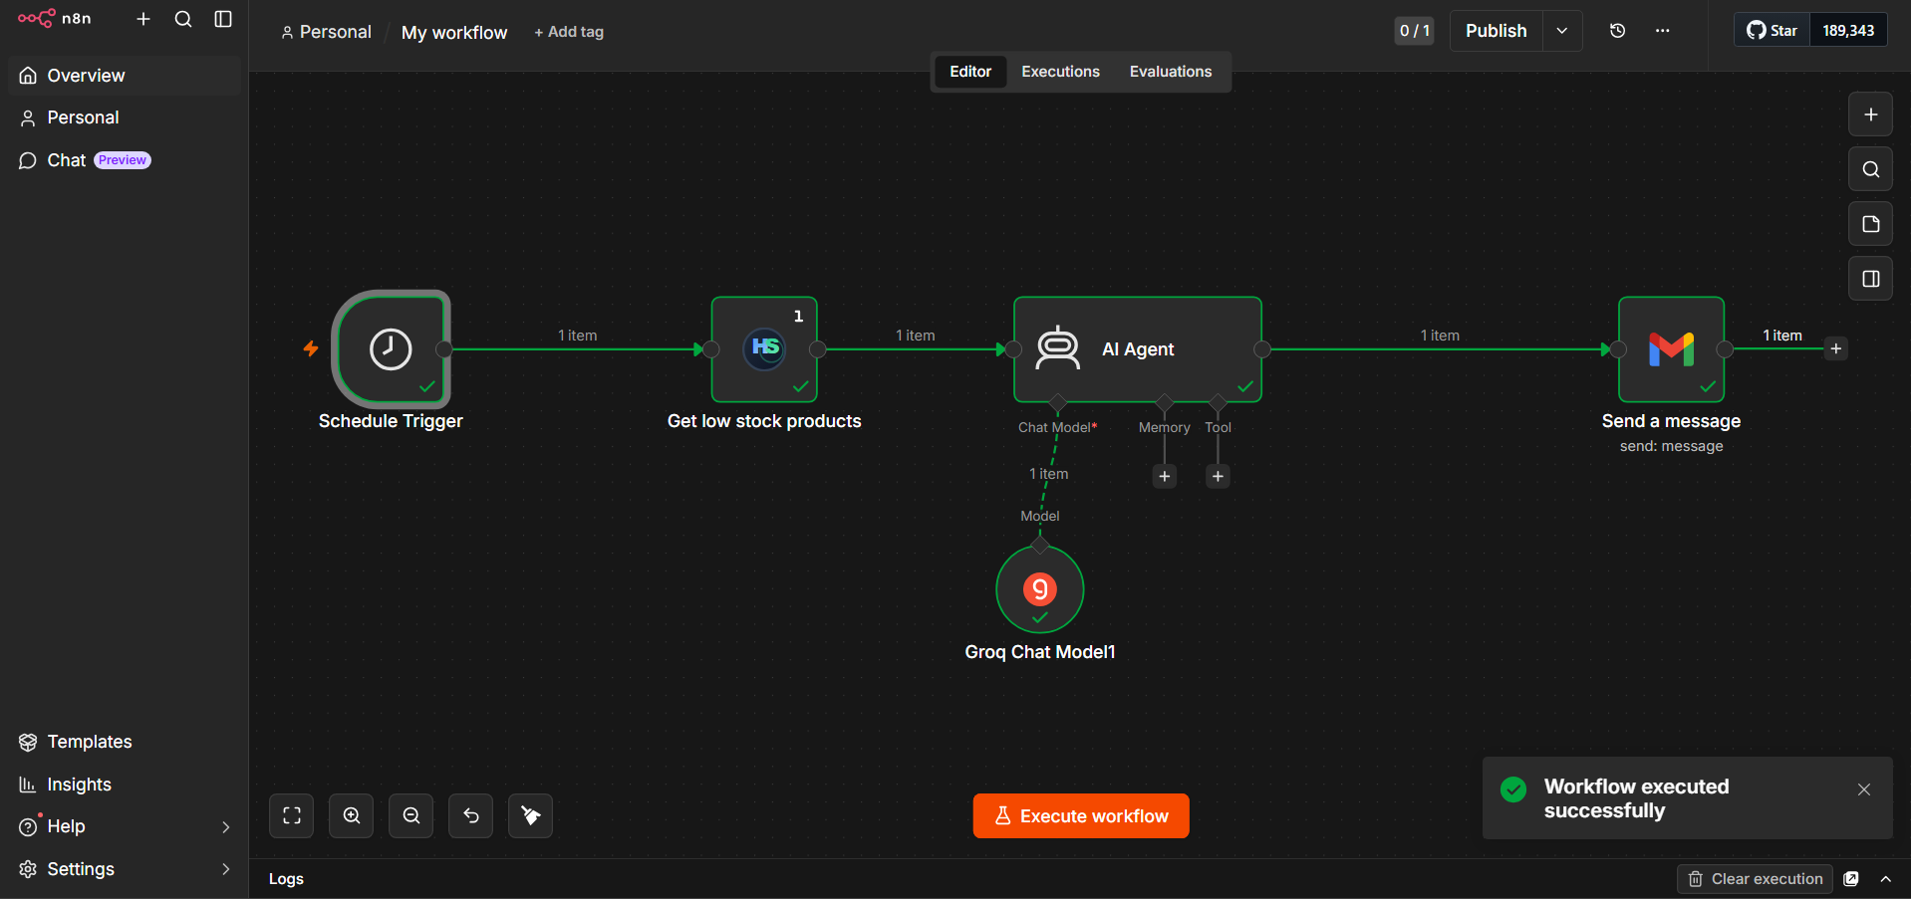
Task: Expand the Settings submenu
Action: [226, 869]
